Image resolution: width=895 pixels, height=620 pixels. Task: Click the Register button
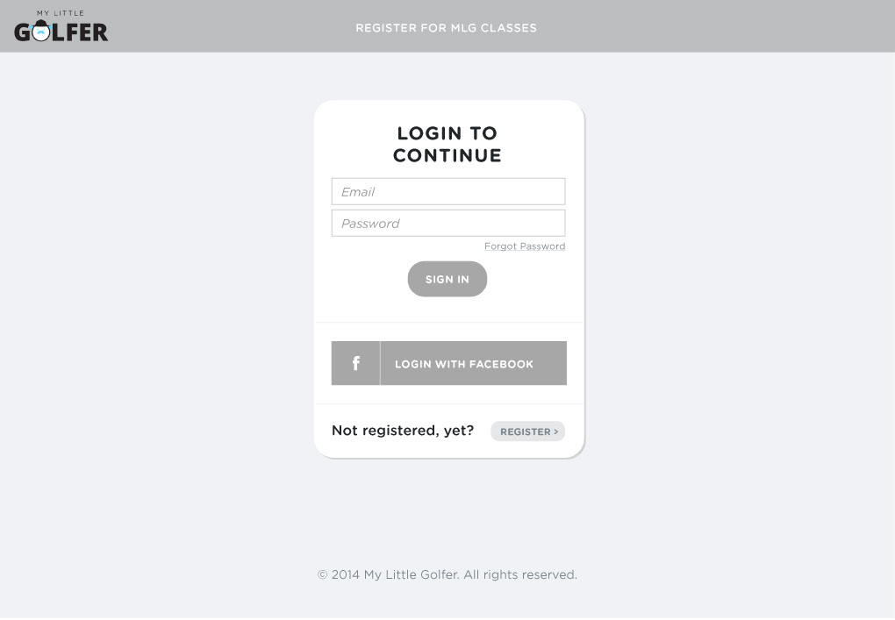tap(528, 431)
